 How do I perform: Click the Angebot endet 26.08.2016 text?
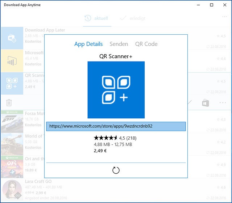point(46,198)
